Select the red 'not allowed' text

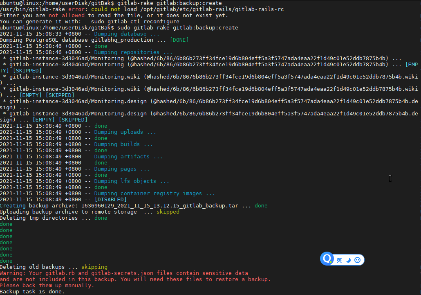click(x=67, y=15)
